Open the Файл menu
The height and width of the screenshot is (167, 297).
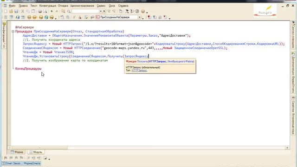[x=12, y=6]
